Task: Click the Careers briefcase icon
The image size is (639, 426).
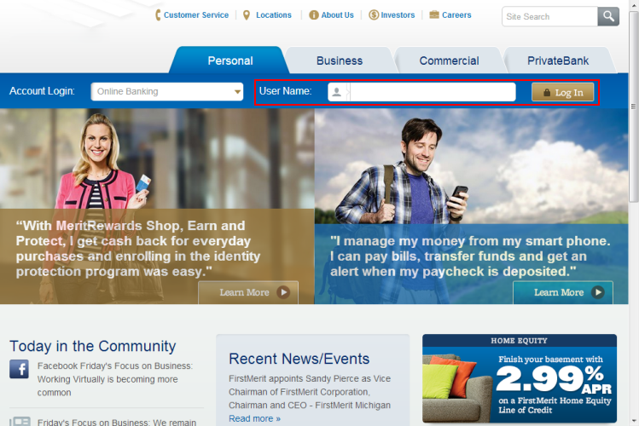Action: tap(434, 15)
